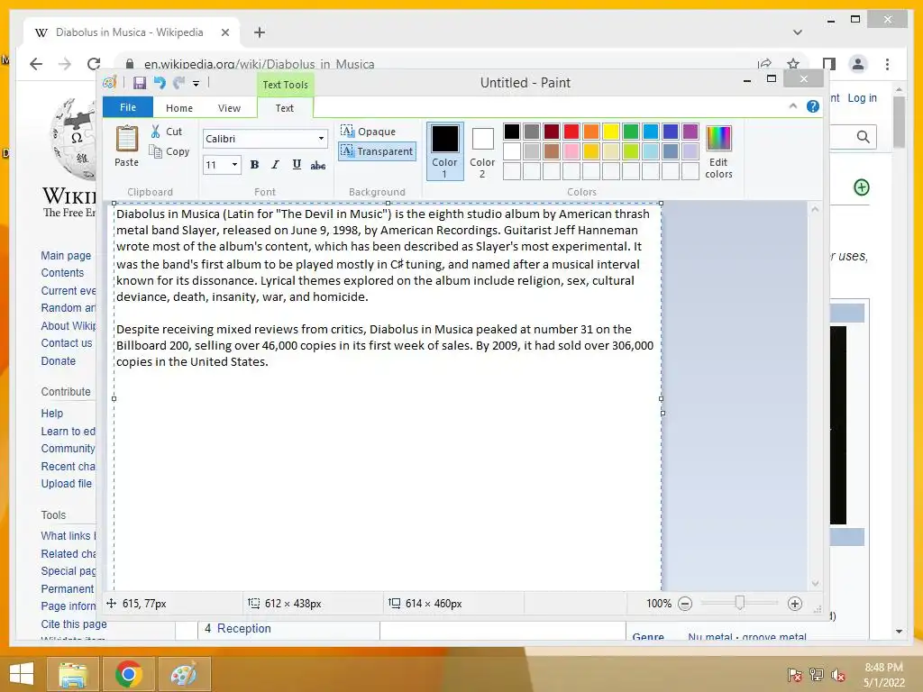Switch to the Home ribbon tab
Screen dimensions: 923x692
[179, 108]
